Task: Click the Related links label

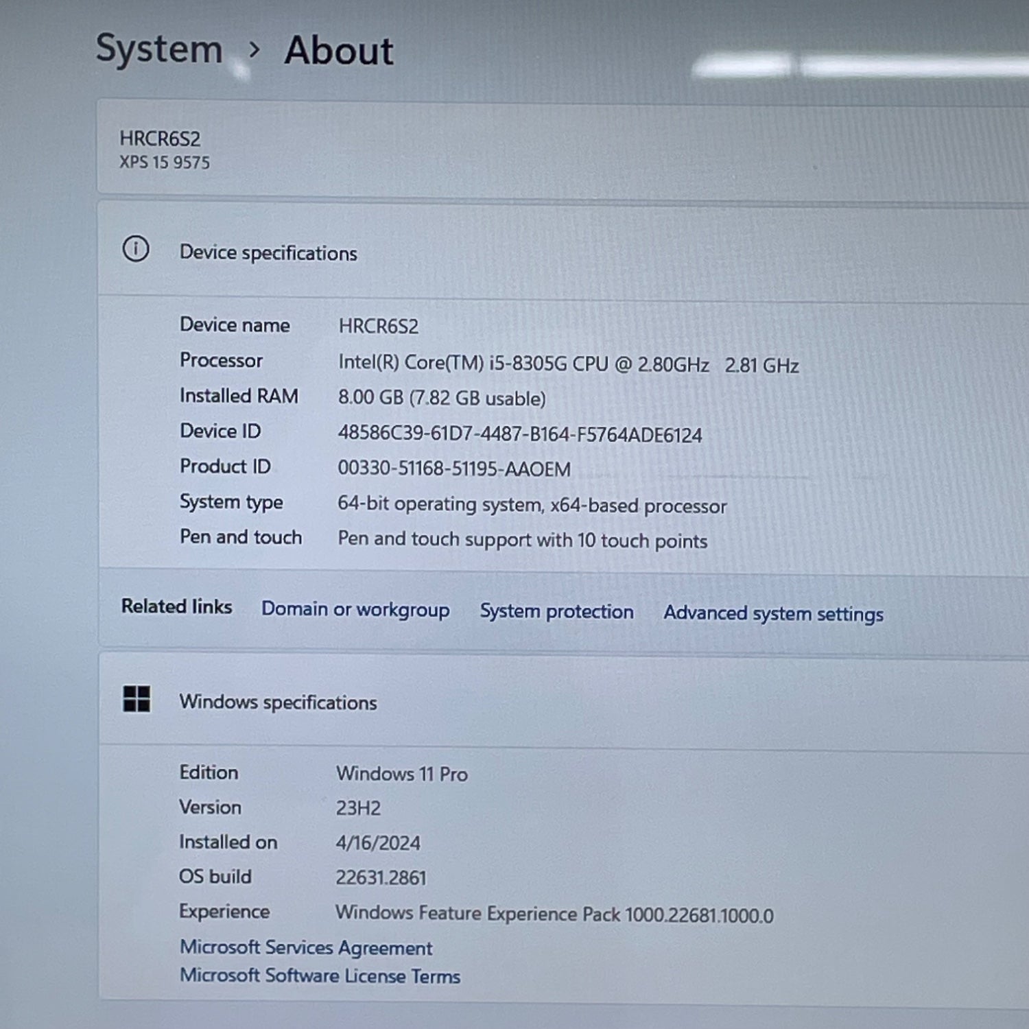Action: coord(177,606)
